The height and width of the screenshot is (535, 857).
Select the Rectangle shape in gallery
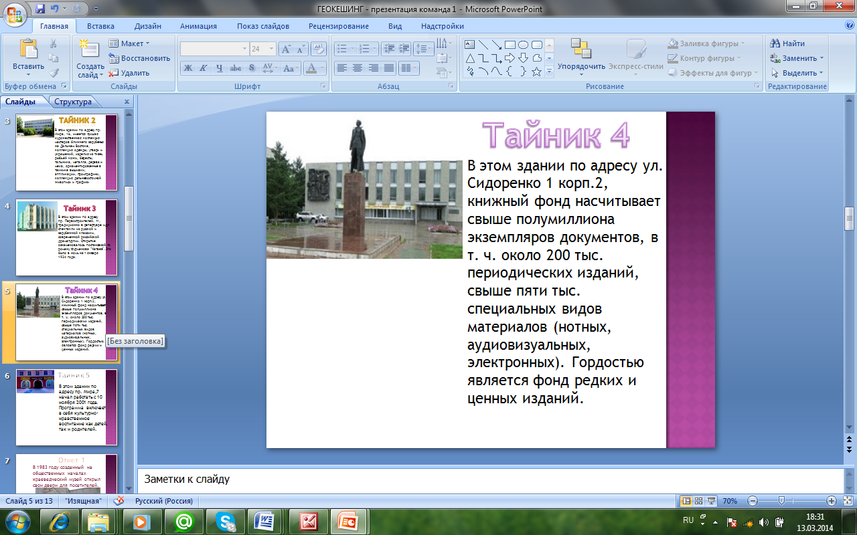click(x=510, y=45)
